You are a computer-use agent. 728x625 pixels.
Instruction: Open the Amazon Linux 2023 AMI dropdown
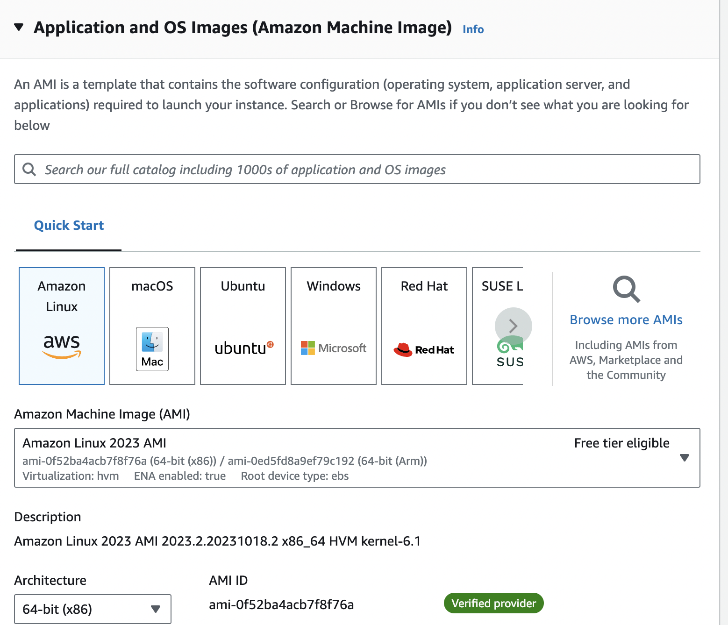click(x=357, y=458)
